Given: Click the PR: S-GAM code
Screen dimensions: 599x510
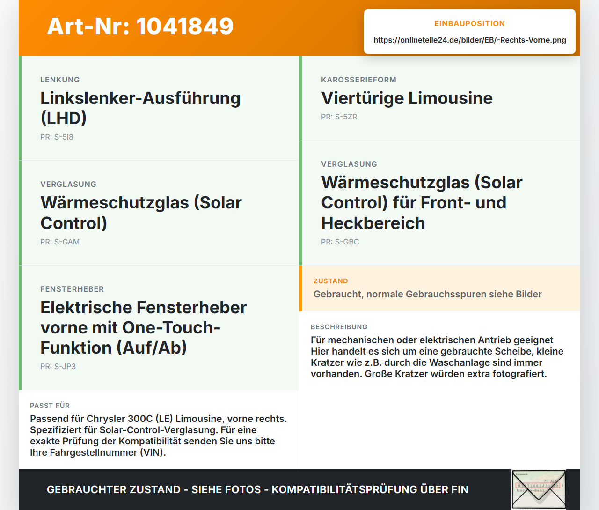Looking at the screenshot, I should (x=60, y=242).
